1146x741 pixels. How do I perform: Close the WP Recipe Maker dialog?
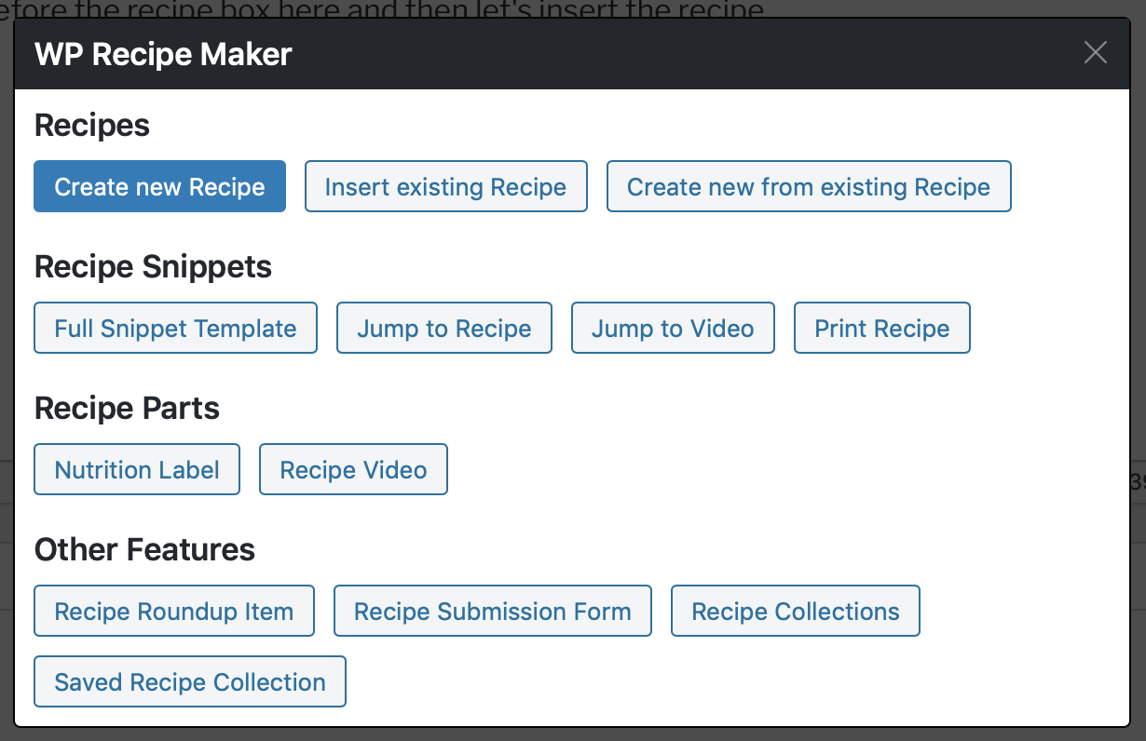(1095, 53)
